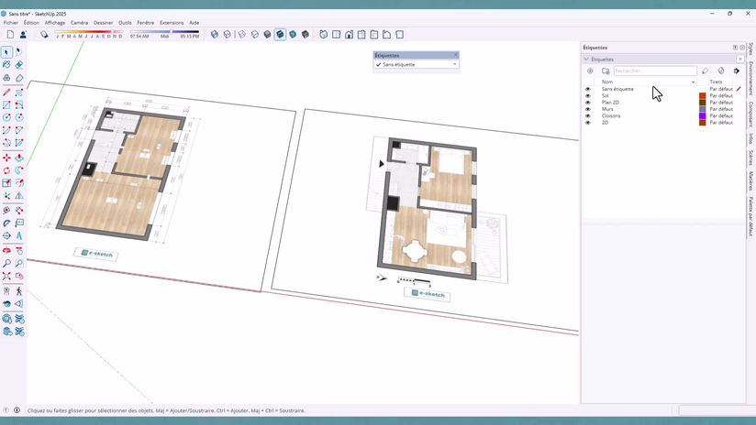Click the purple Cloisons color swatch
756x425 pixels.
click(x=703, y=116)
